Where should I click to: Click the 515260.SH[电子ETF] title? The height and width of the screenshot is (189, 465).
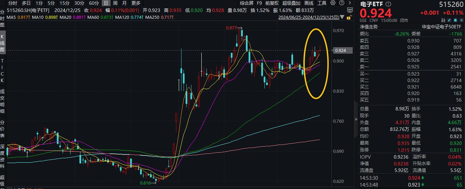pyautogui.click(x=28, y=10)
